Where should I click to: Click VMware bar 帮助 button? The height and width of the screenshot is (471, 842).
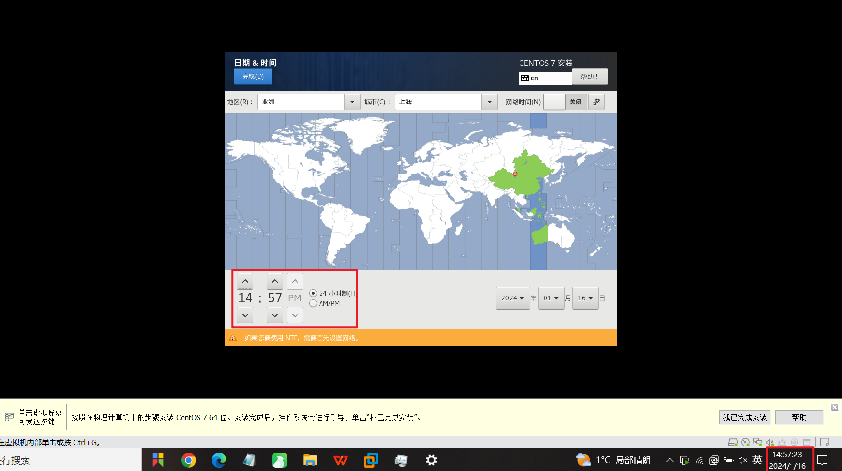point(799,417)
